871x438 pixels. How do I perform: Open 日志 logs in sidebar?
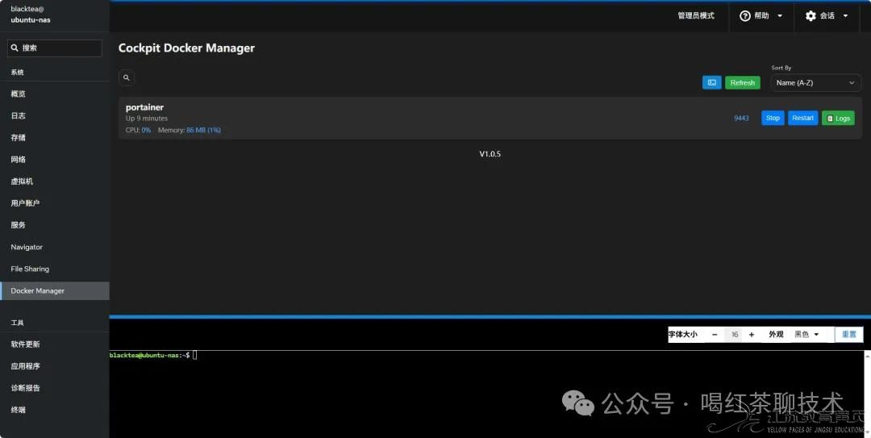(55, 115)
